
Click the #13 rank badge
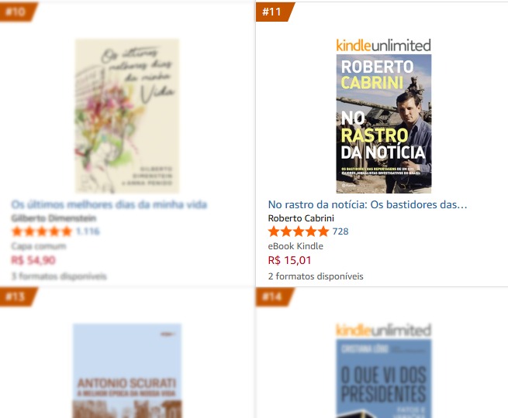coord(18,296)
